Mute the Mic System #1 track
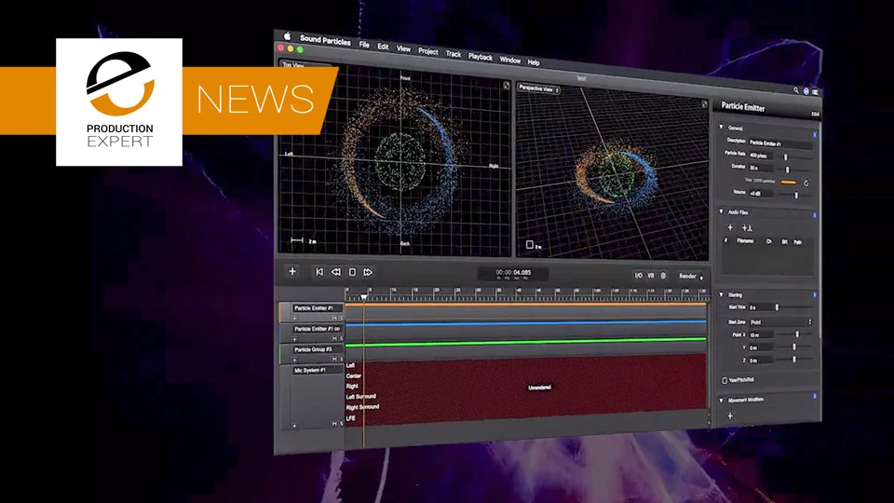Image resolution: width=894 pixels, height=503 pixels. pyautogui.click(x=334, y=425)
